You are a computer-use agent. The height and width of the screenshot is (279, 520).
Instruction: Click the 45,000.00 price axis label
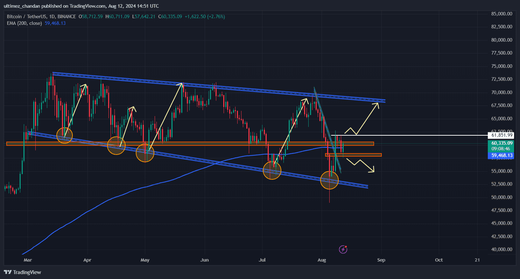pyautogui.click(x=502, y=223)
